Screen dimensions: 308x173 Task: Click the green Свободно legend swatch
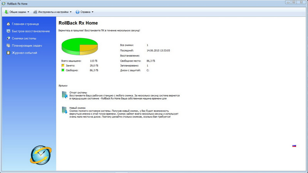[x=63, y=70]
